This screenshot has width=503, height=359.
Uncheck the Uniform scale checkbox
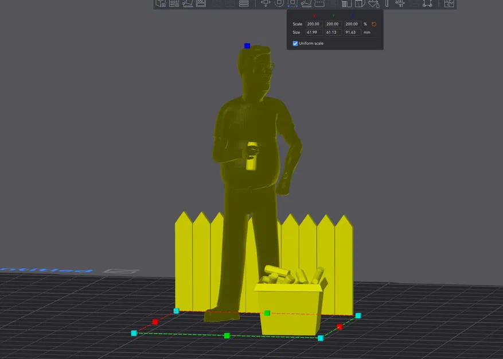[x=295, y=44]
